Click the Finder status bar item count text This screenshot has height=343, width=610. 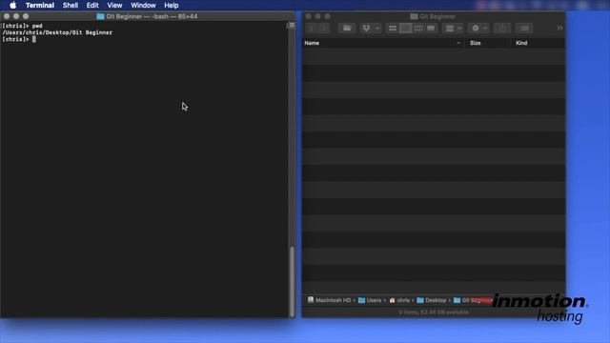(x=434, y=312)
